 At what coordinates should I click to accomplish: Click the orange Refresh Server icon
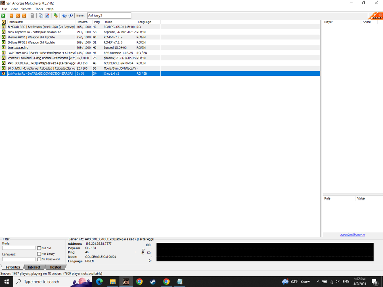(24, 16)
